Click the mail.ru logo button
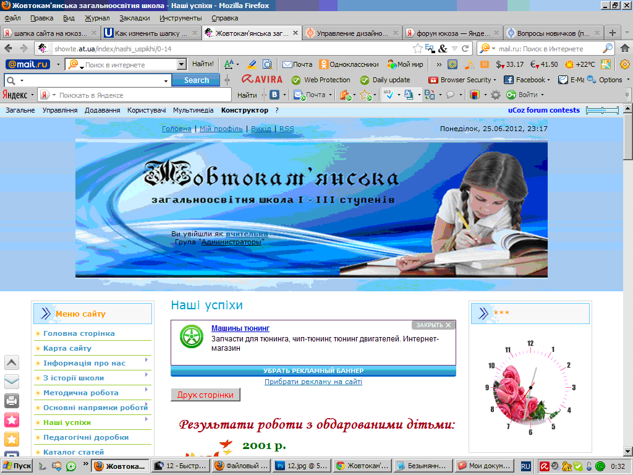 28,64
